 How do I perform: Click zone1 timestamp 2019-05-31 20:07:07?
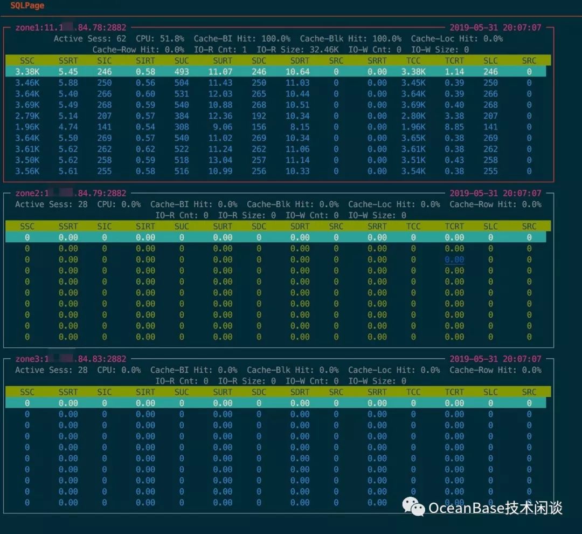pos(495,28)
